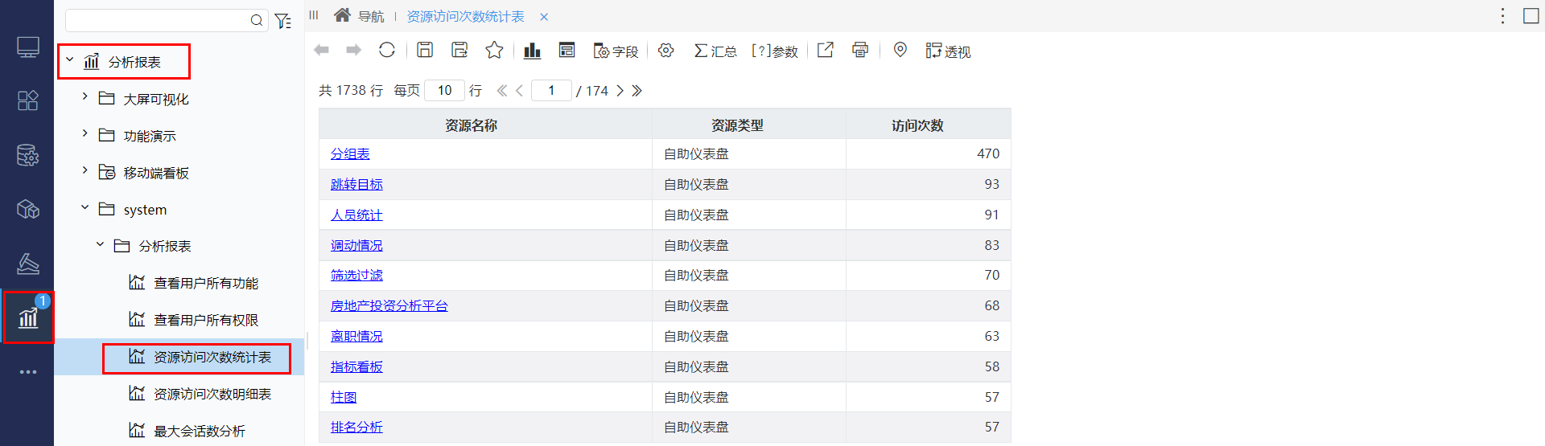Image resolution: width=1545 pixels, height=446 pixels.
Task: Refresh the report
Action: [x=387, y=50]
